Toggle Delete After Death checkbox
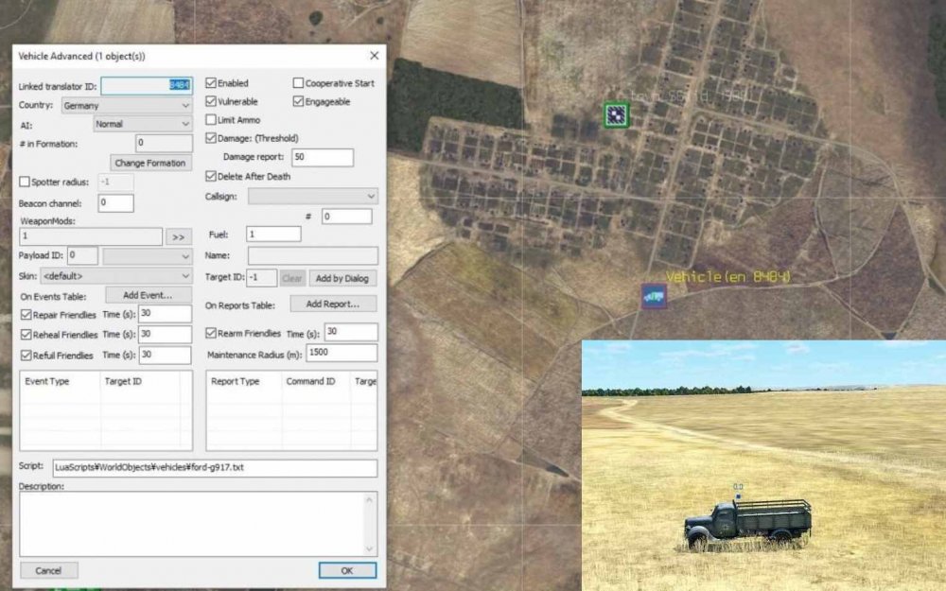This screenshot has height=591, width=946. (x=211, y=176)
